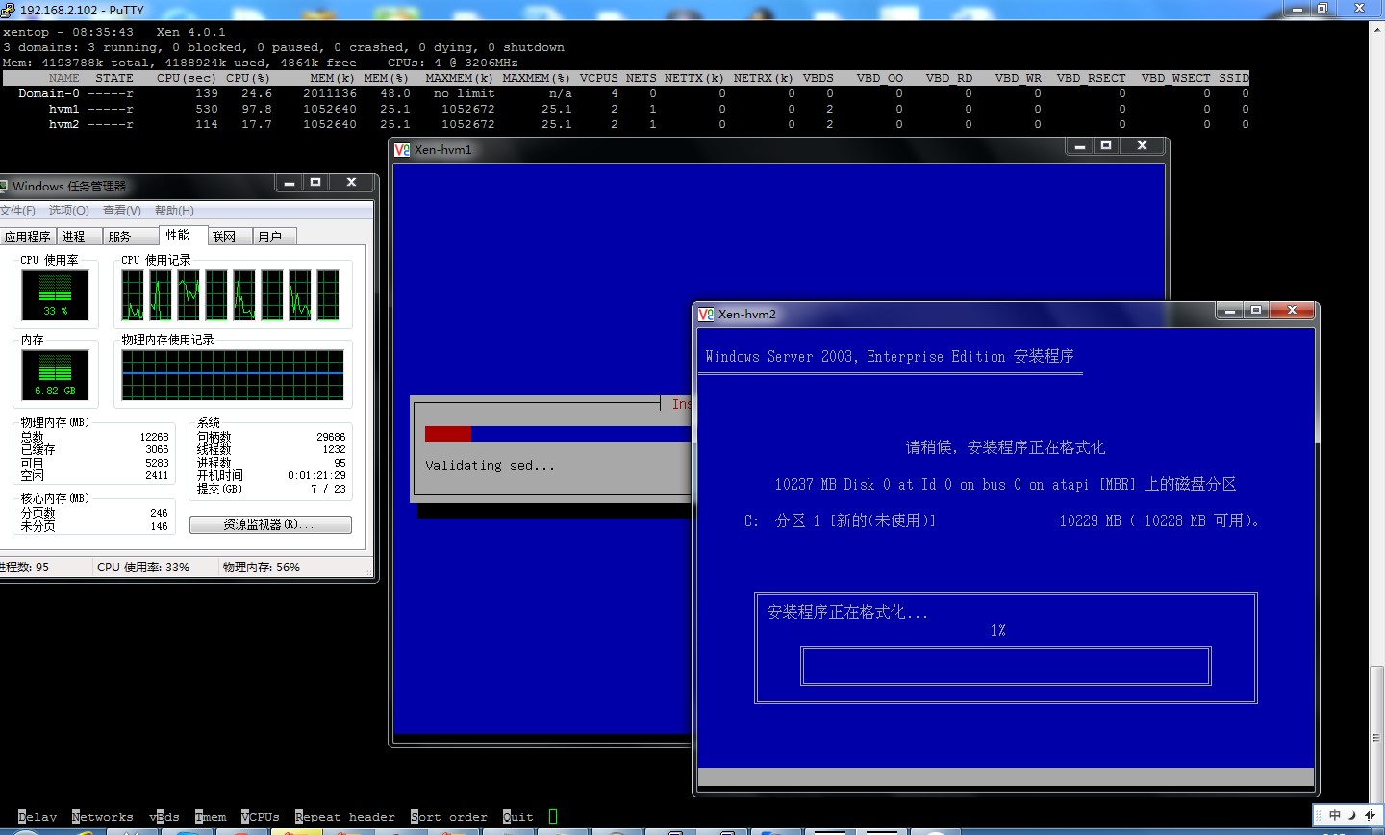Open the 文件(F) menu in Task Manager

(x=17, y=211)
